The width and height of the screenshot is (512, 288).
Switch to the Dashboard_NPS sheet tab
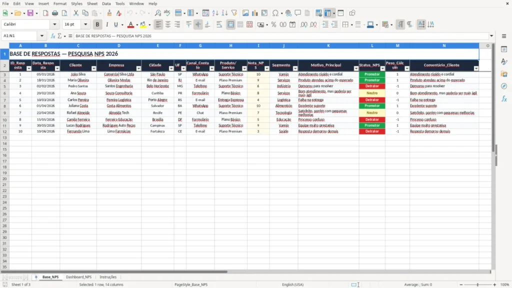point(78,277)
